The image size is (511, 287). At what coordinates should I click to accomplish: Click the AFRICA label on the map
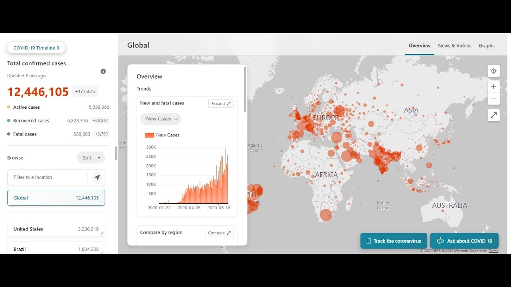coord(327,175)
